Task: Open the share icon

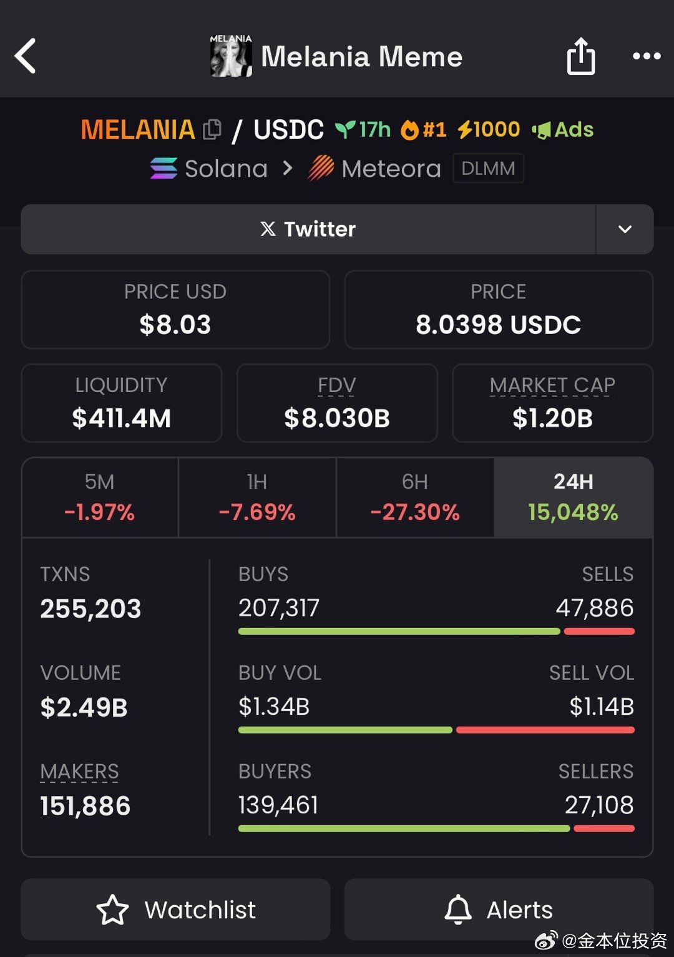Action: 580,56
